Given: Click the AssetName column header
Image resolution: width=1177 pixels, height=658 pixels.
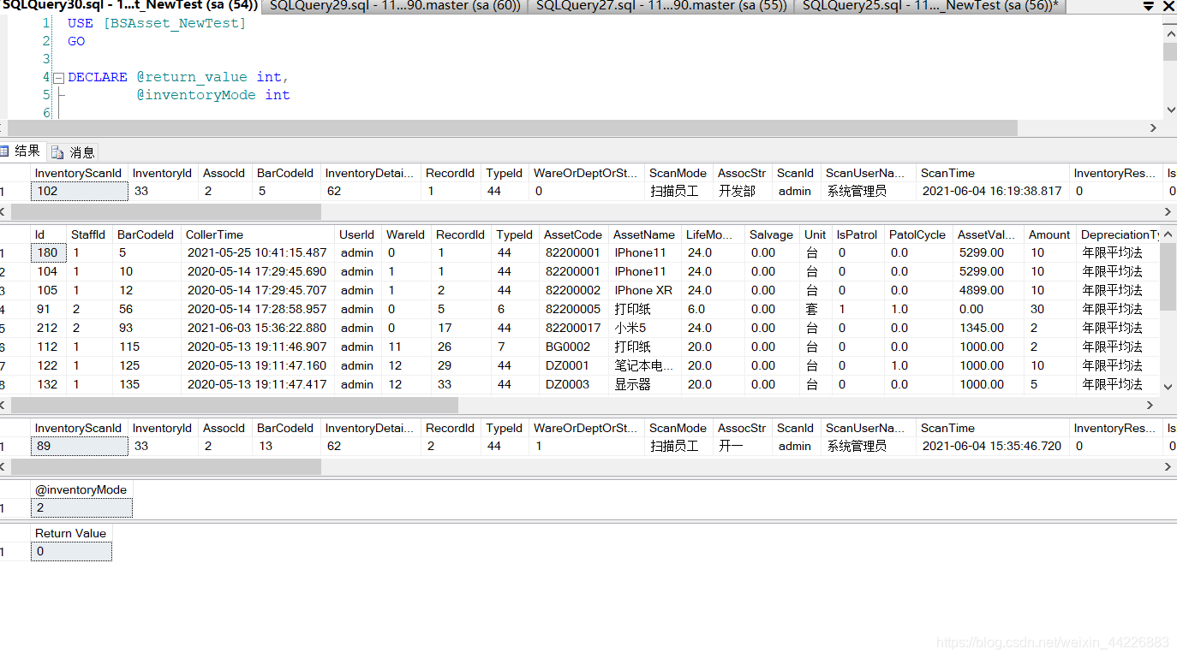Looking at the screenshot, I should pos(645,234).
